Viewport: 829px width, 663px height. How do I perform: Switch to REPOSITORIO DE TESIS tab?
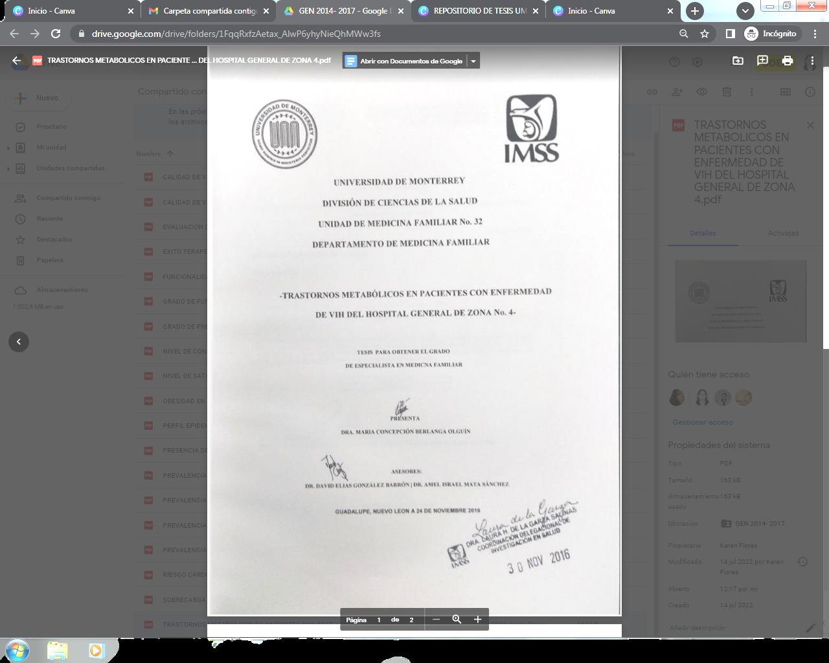(479, 11)
